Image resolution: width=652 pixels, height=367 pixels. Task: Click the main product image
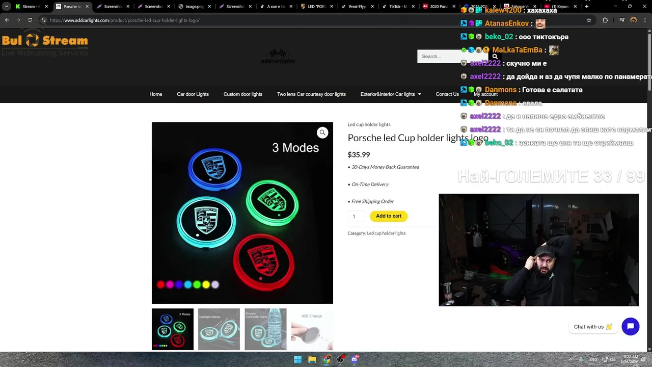click(x=242, y=213)
